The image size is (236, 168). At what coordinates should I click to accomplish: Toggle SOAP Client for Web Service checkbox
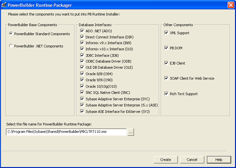click(x=166, y=78)
